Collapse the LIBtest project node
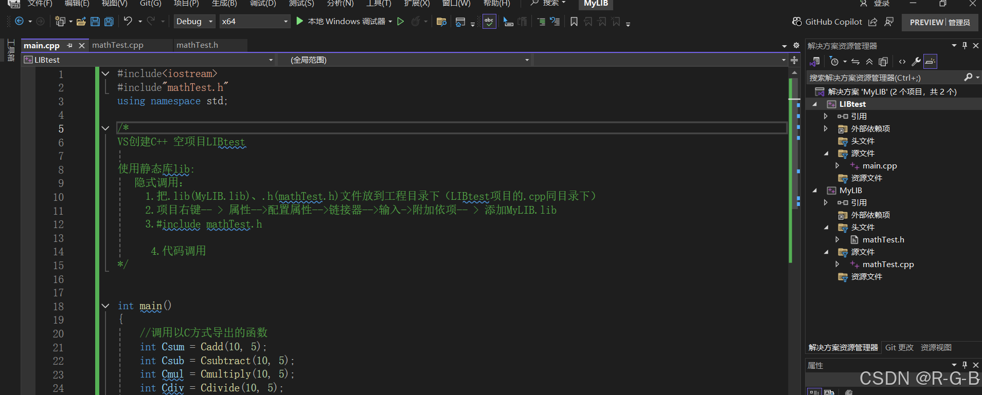Screen dimensions: 982x395 (x=814, y=104)
